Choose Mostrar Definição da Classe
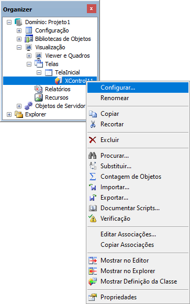This screenshot has width=190, height=304. (138, 281)
